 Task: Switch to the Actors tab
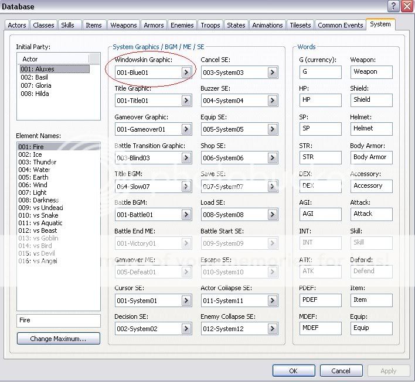tap(17, 25)
